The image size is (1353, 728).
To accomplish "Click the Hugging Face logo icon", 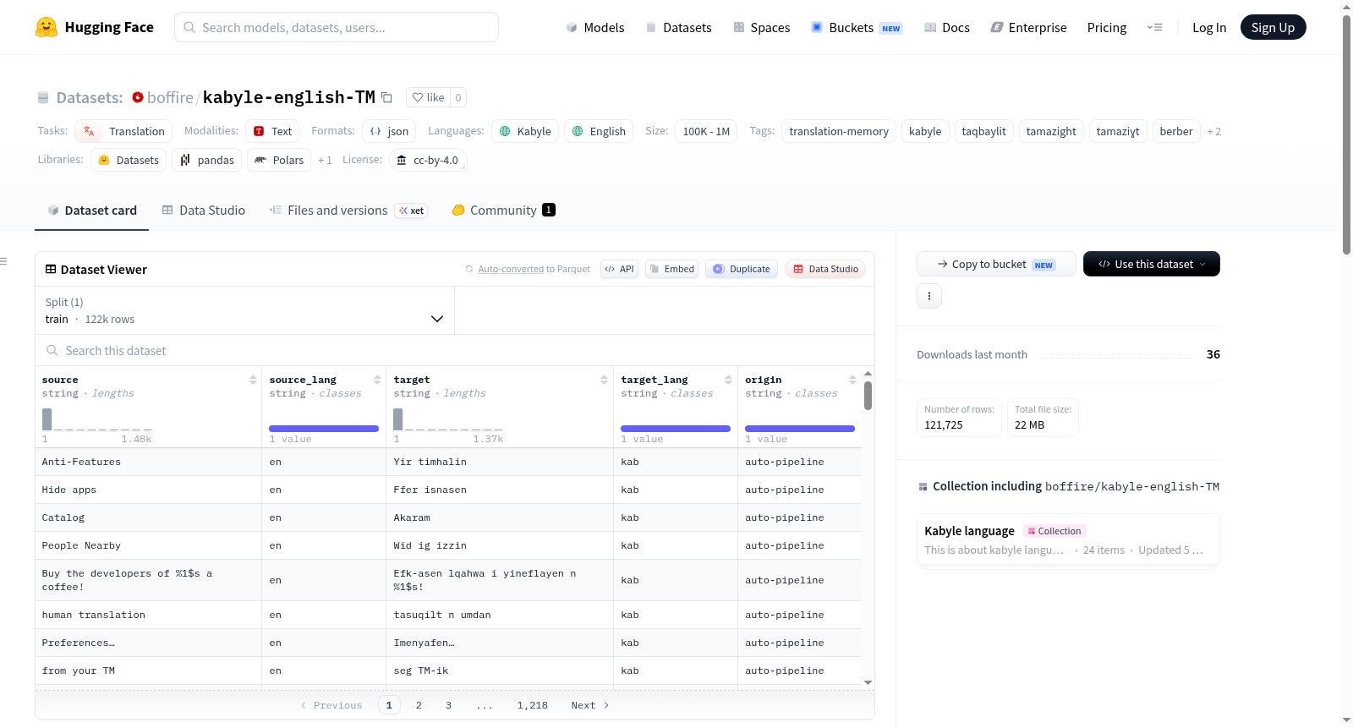I will (x=47, y=27).
